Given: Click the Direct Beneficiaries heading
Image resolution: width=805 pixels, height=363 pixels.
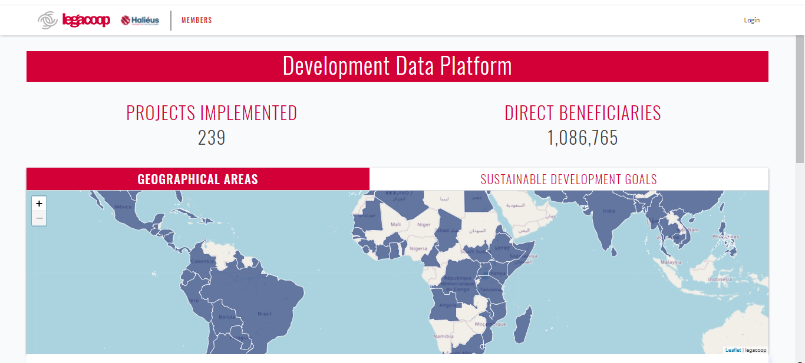Looking at the screenshot, I should [x=583, y=113].
